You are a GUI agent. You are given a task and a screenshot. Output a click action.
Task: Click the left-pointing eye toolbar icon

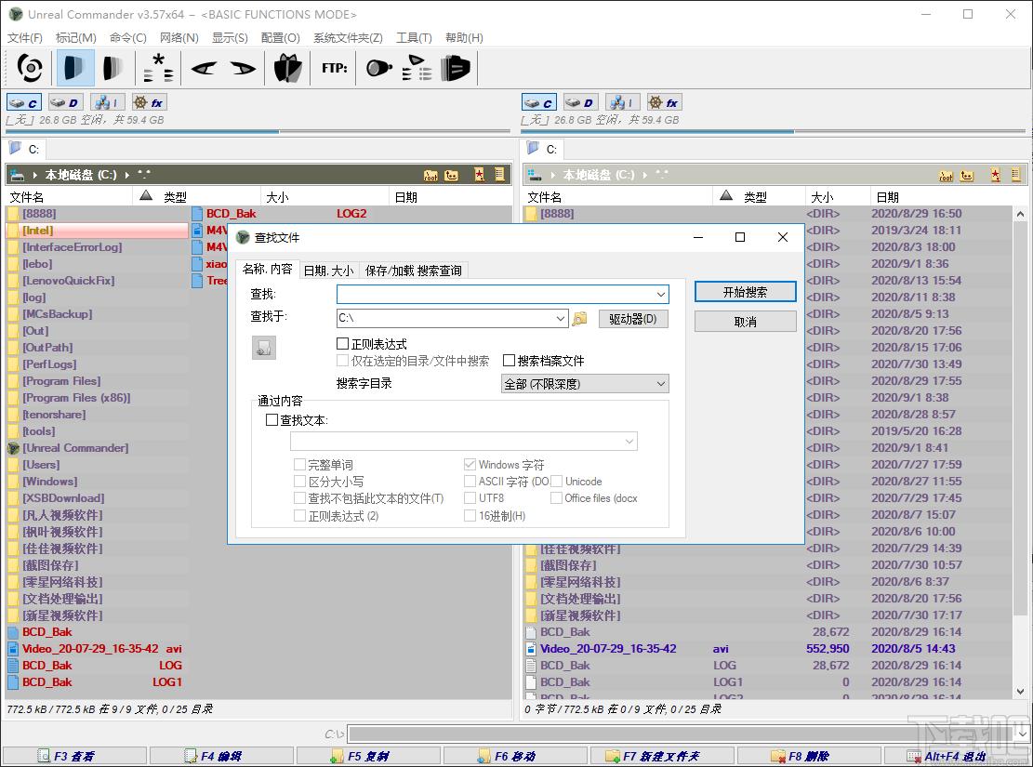point(204,68)
